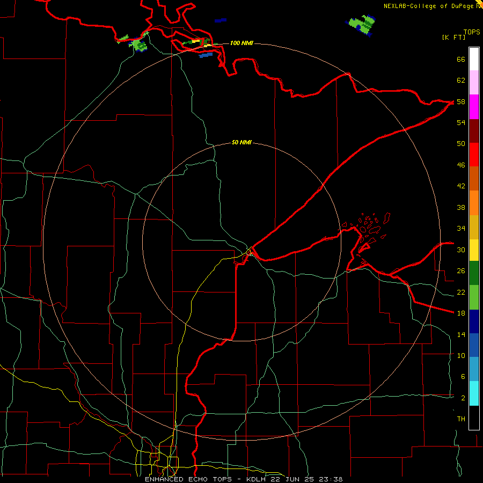Click the '18' legend value
This screenshot has height=483, width=483.
[461, 313]
